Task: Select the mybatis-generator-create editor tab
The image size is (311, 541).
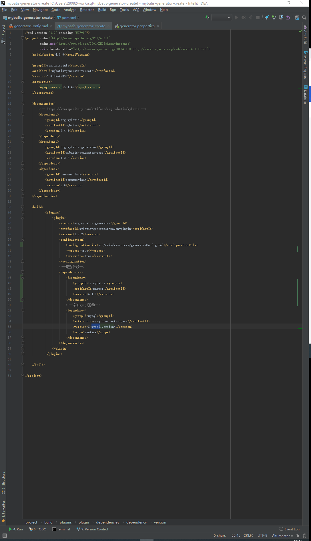Action: 84,26
